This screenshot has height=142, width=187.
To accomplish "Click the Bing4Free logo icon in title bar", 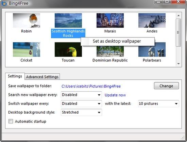I will click(4, 3).
